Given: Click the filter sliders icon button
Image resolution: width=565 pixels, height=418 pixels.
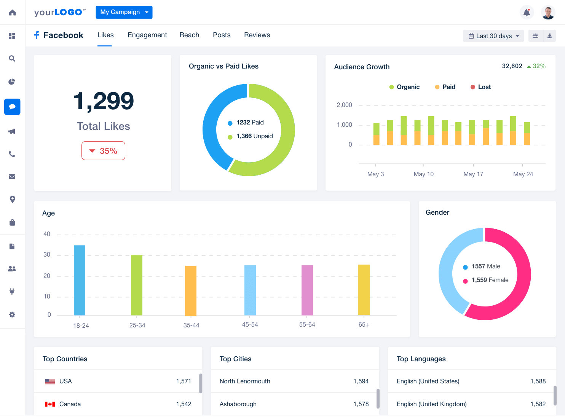Looking at the screenshot, I should pyautogui.click(x=535, y=36).
